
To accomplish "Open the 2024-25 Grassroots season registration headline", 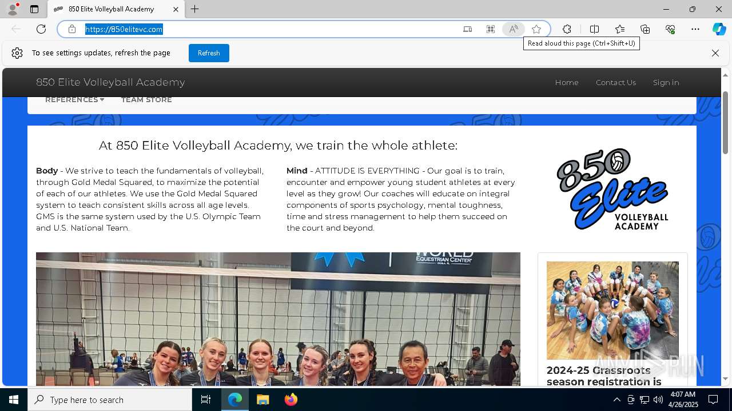I will [x=604, y=376].
